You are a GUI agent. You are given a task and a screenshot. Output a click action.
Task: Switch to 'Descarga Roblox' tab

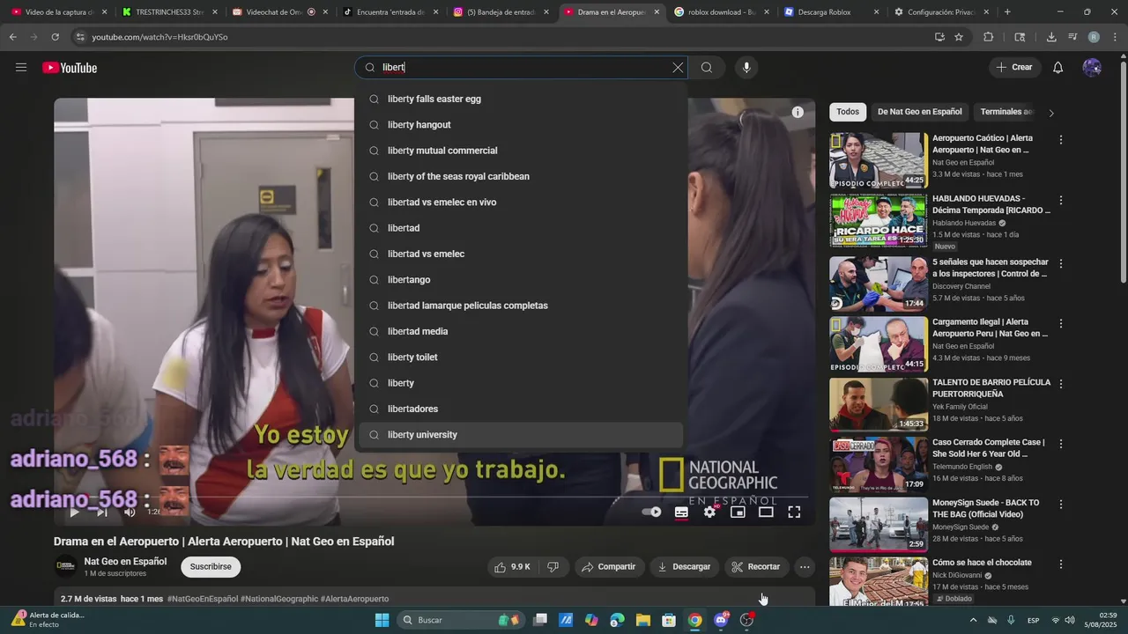coord(831,12)
